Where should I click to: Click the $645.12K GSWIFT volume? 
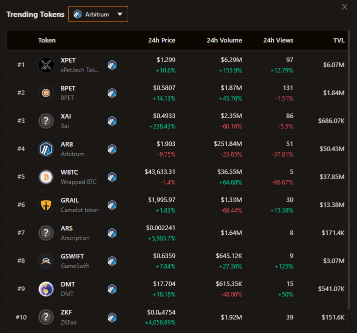click(x=229, y=255)
